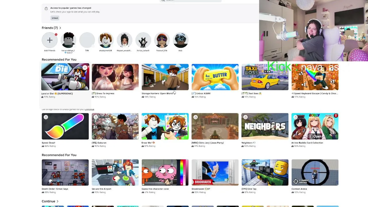This screenshot has height=207, width=368.
Task: Open friend alsalaymeh08's avatar
Action: (x=106, y=40)
